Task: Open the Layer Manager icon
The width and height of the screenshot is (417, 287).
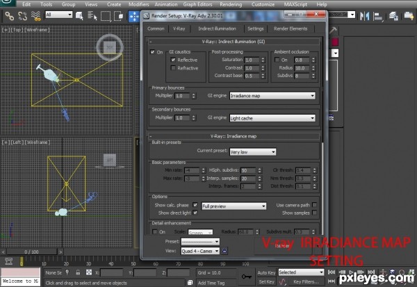Action: pos(393,16)
